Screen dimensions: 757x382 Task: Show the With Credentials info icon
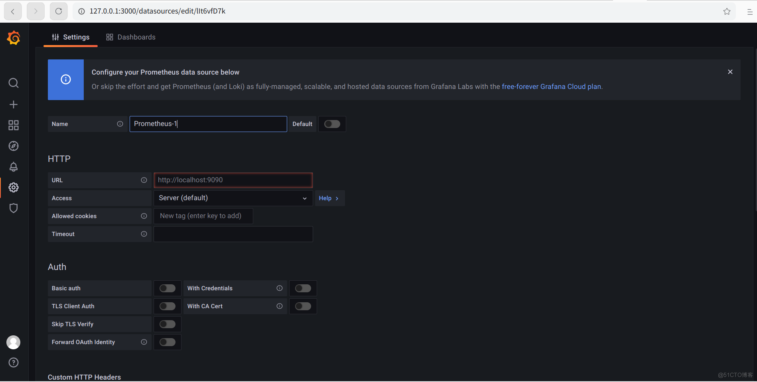pos(280,288)
